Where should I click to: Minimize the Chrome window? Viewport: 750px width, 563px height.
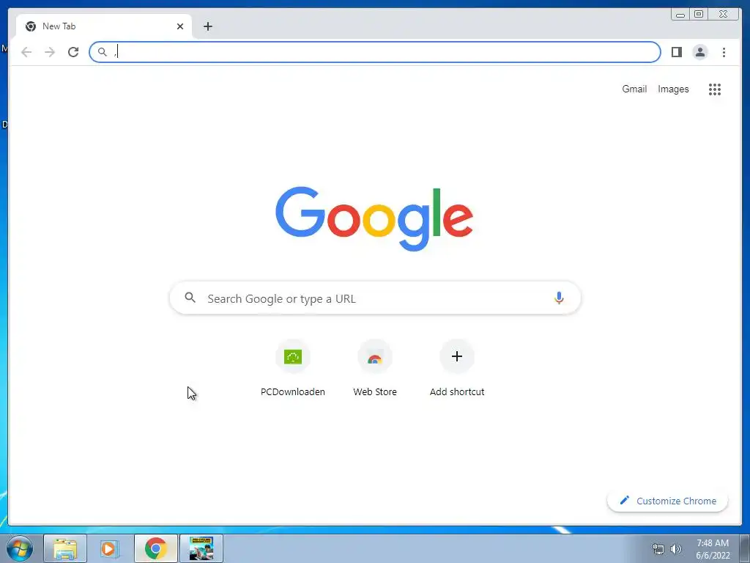coord(680,15)
